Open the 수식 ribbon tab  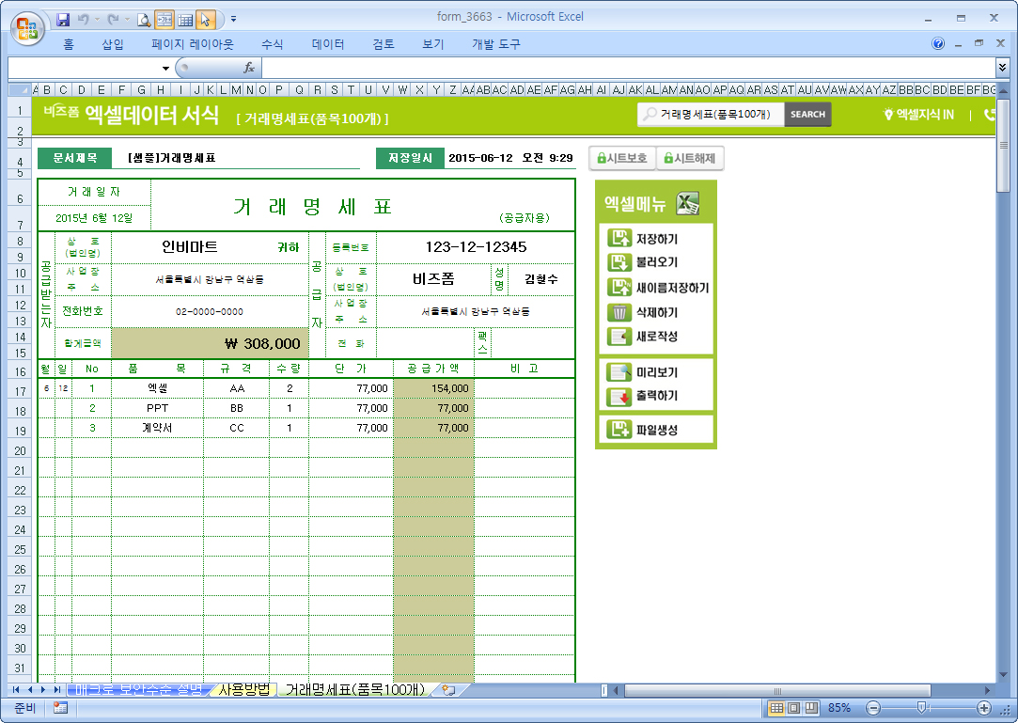(273, 44)
